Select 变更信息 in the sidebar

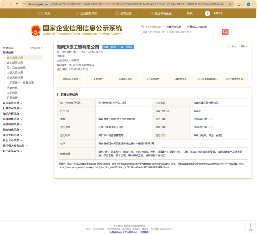12,93
